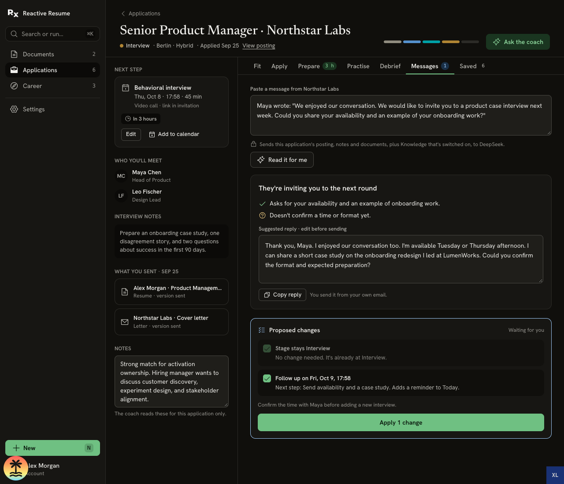Click the gray first stage progress segment
564x484 pixels.
[393, 42]
